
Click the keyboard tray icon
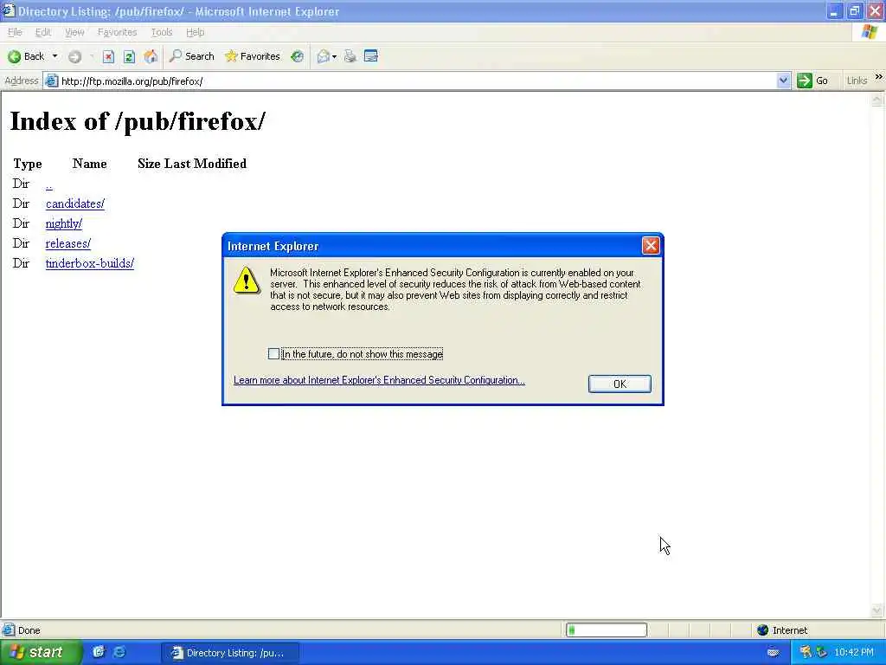pyautogui.click(x=773, y=652)
